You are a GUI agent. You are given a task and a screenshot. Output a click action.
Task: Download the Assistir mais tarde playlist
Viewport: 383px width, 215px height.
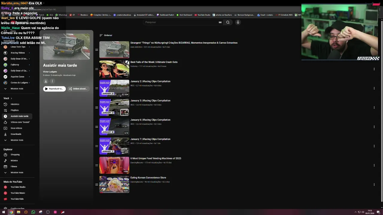(x=46, y=81)
